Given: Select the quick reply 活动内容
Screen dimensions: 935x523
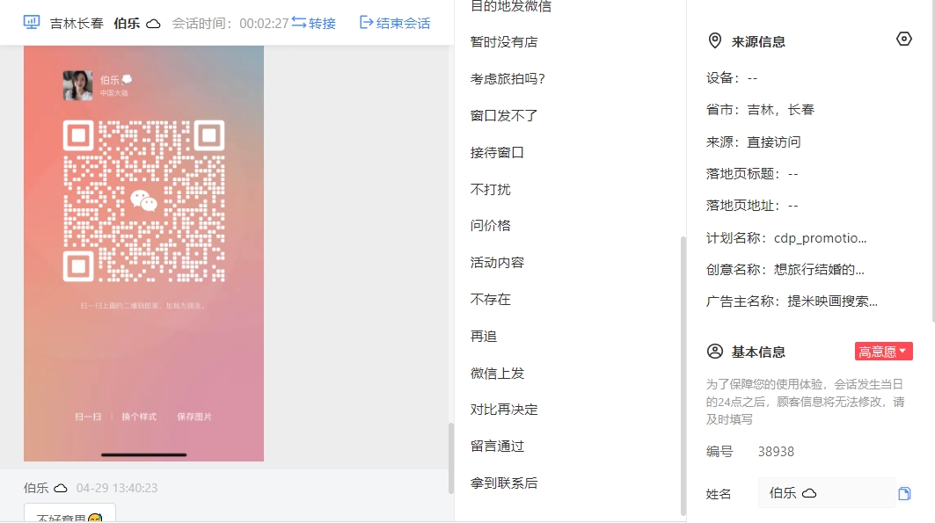Looking at the screenshot, I should click(x=497, y=263).
